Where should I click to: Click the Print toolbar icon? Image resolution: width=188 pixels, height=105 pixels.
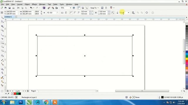click(x=14, y=8)
